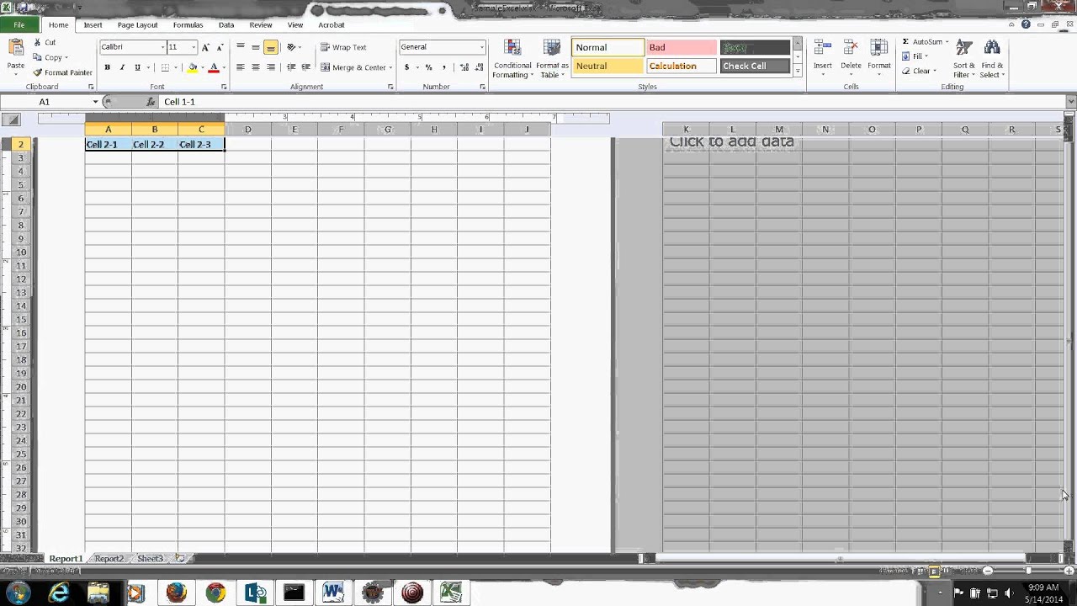Open Conditional Formatting menu
Image resolution: width=1077 pixels, height=606 pixels.
(512, 59)
